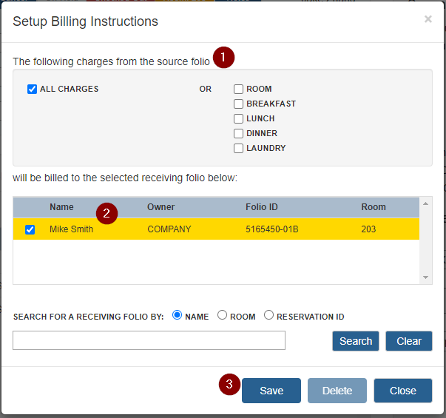Focus the receiving folio search field
The image size is (446, 418).
149,340
